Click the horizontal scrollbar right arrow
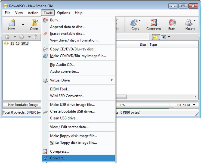Image resolution: width=201 pixels, height=163 pixels. [x=195, y=97]
